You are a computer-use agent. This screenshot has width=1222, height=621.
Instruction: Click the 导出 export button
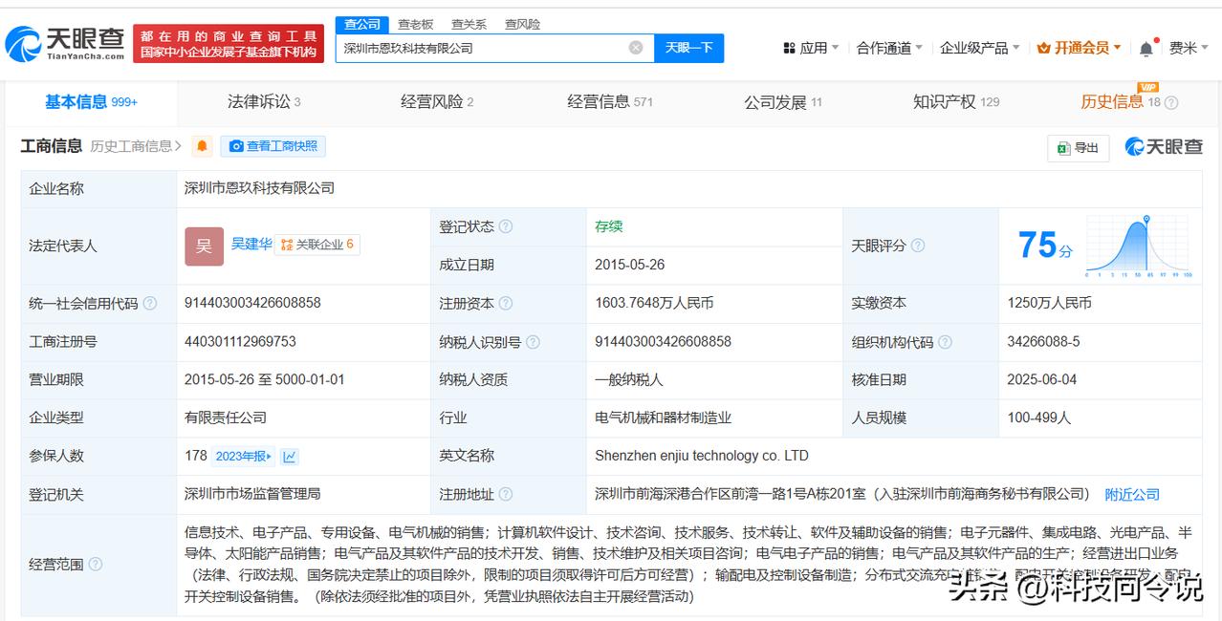click(x=1079, y=147)
